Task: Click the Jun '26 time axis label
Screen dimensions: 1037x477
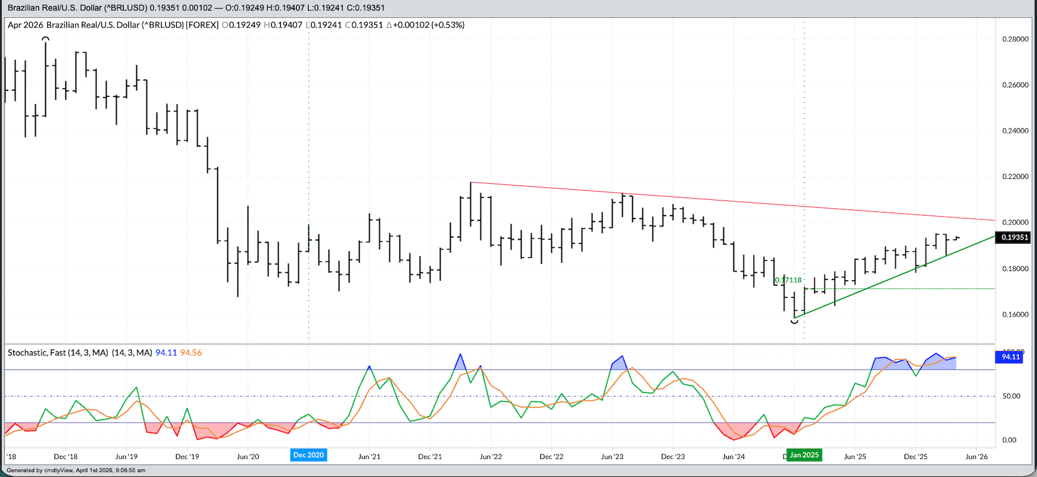Action: click(976, 457)
